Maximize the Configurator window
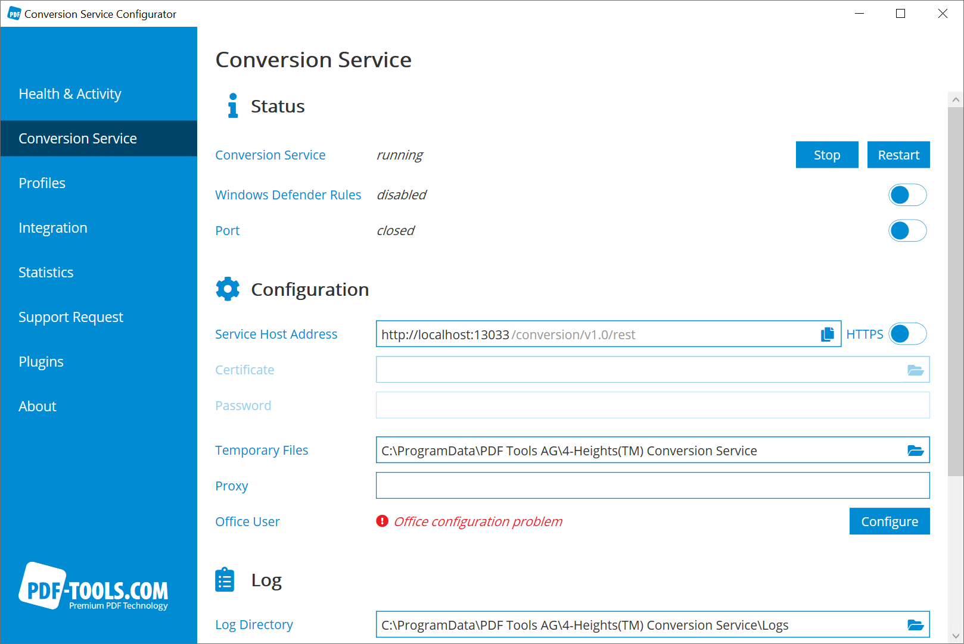The image size is (964, 644). pos(900,14)
